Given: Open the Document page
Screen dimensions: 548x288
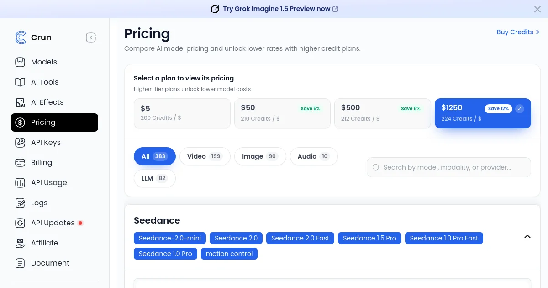Looking at the screenshot, I should (54, 263).
